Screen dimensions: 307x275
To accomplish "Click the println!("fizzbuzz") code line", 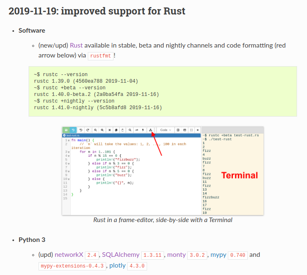I will pyautogui.click(x=118, y=160).
